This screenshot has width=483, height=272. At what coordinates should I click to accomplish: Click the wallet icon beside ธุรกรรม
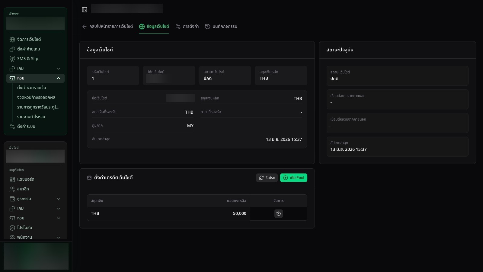[12, 199]
